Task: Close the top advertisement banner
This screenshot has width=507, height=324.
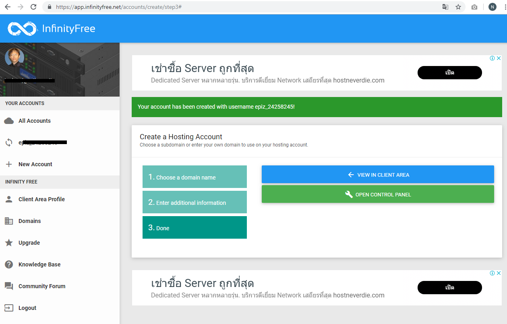Action: click(499, 58)
